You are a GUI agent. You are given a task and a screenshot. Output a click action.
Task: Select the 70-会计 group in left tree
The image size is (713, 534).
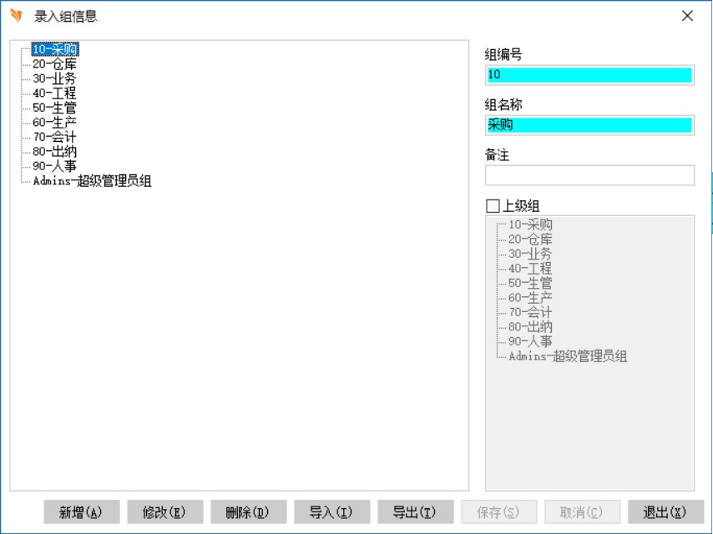coord(54,137)
